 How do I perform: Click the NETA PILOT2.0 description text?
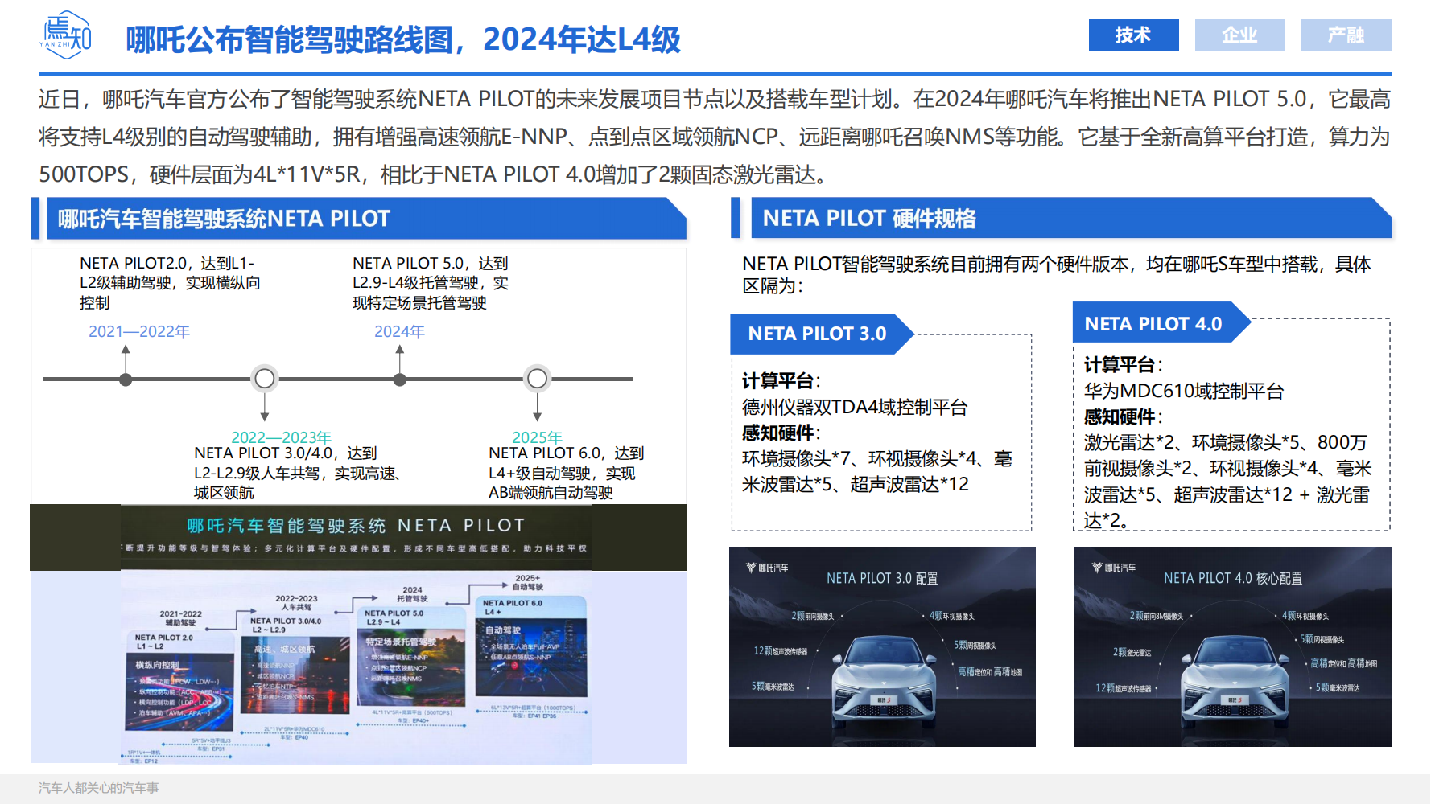170,283
